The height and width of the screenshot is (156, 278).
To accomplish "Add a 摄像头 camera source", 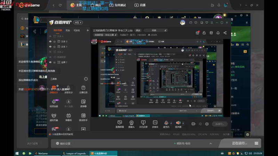I will point(131,124).
